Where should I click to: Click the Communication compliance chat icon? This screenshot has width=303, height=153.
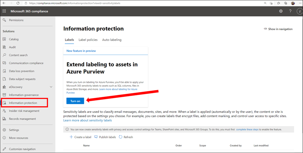point(4,63)
